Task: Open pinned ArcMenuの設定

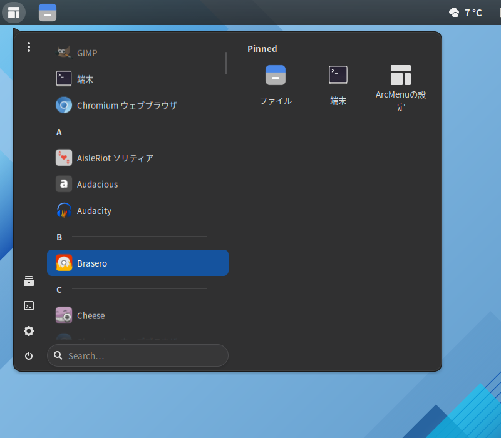Action: pos(401,88)
